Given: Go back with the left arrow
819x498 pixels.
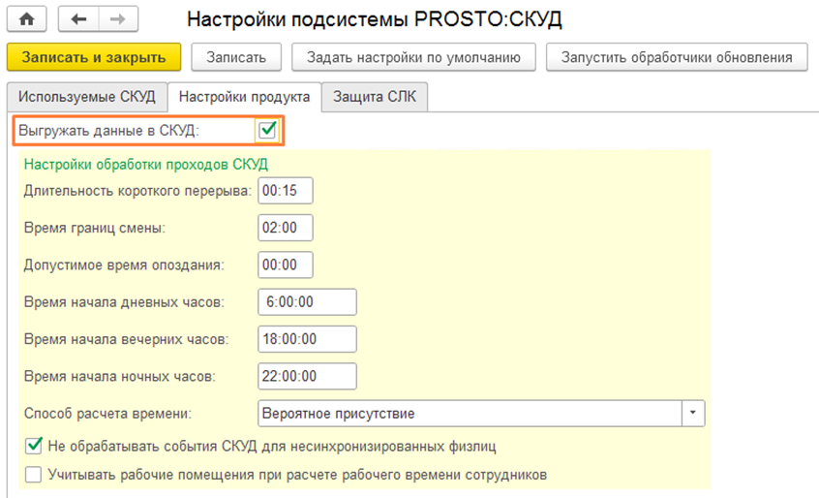Looking at the screenshot, I should pos(79,19).
